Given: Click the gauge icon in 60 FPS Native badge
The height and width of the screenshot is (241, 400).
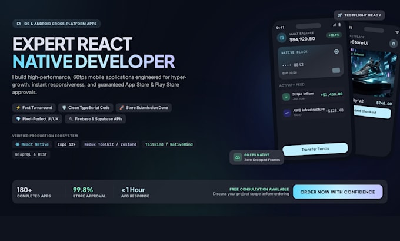Looking at the screenshot, I should click(238, 157).
